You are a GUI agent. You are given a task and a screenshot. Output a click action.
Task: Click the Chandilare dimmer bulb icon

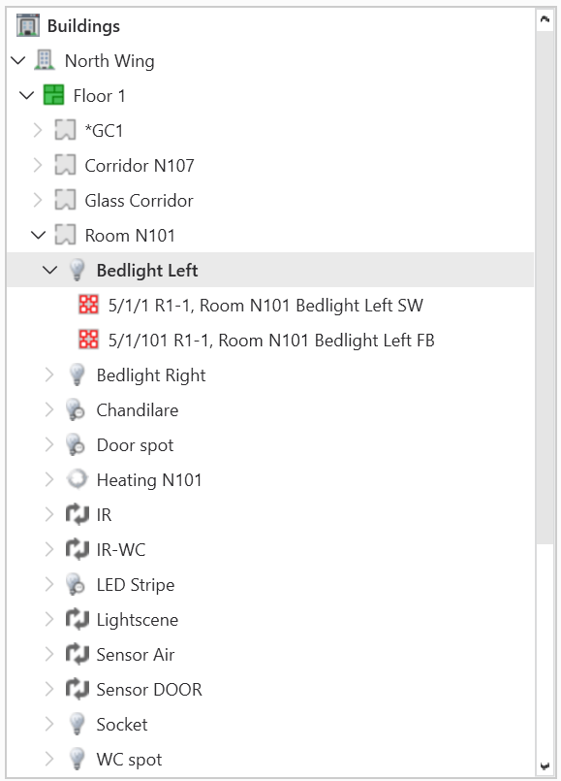click(77, 409)
